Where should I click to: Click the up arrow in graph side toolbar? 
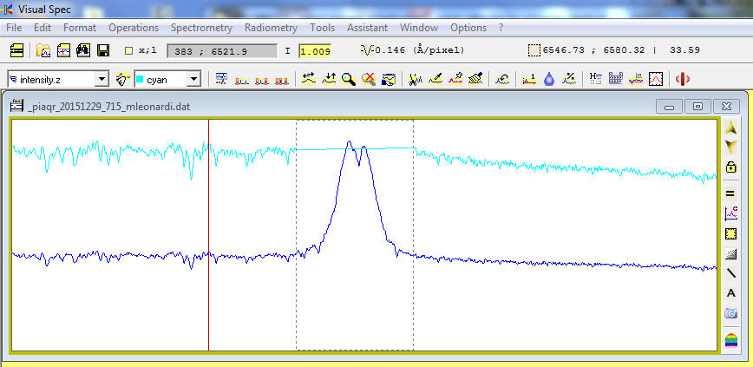point(730,128)
